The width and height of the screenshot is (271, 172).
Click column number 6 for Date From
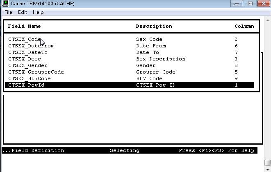tap(236, 46)
